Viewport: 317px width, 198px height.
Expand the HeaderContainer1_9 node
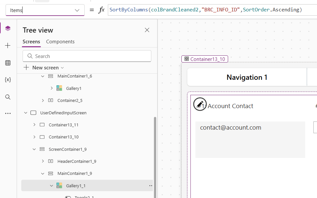point(43,161)
